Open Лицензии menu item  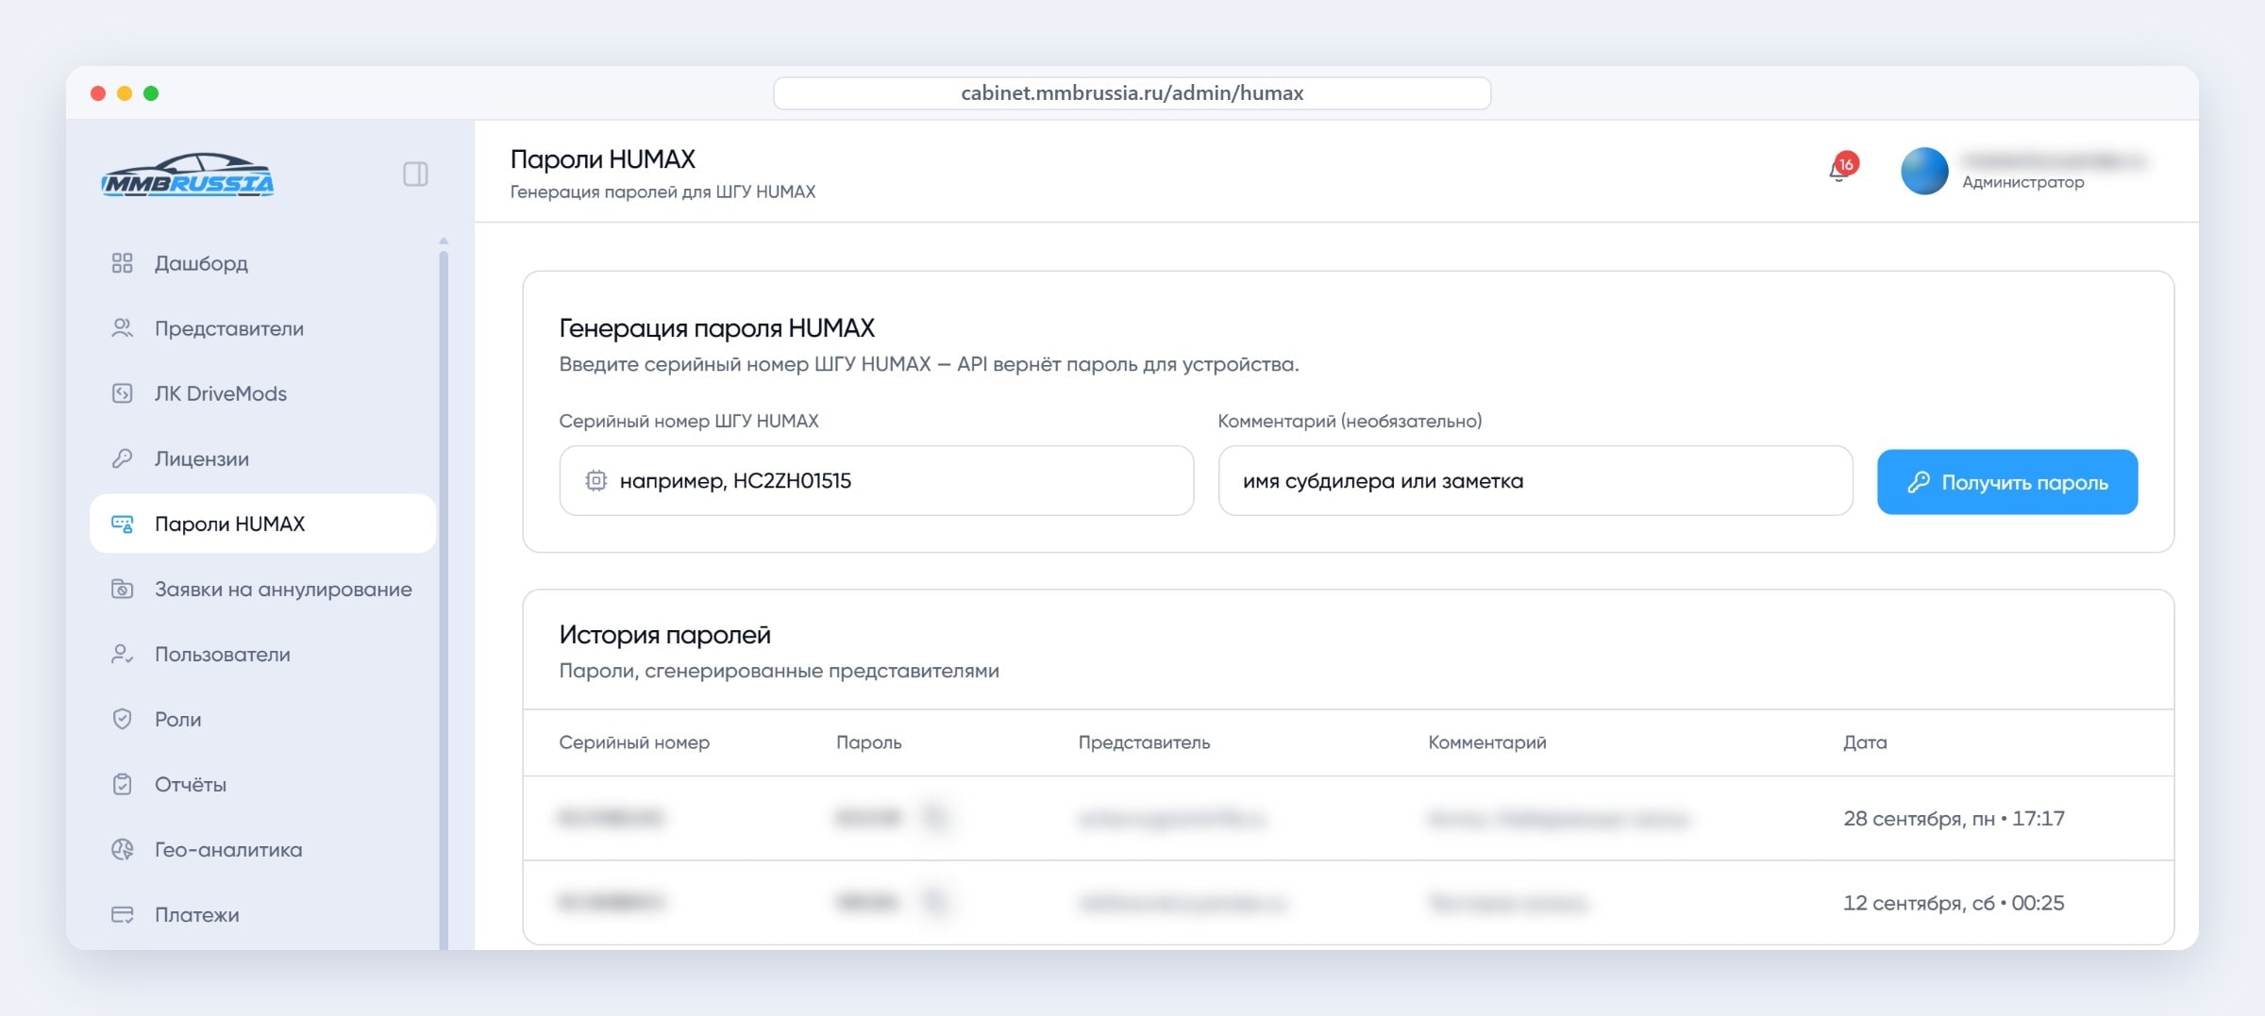[x=262, y=458]
